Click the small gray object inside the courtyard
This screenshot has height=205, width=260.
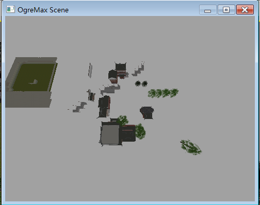point(34,82)
